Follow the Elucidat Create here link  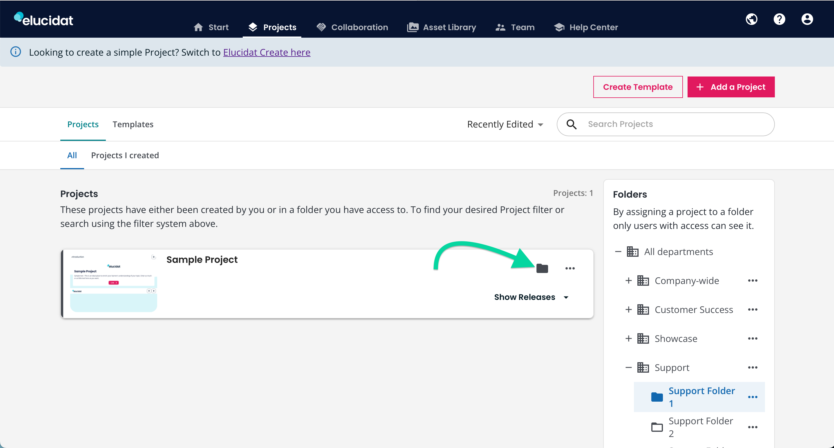[x=267, y=52]
